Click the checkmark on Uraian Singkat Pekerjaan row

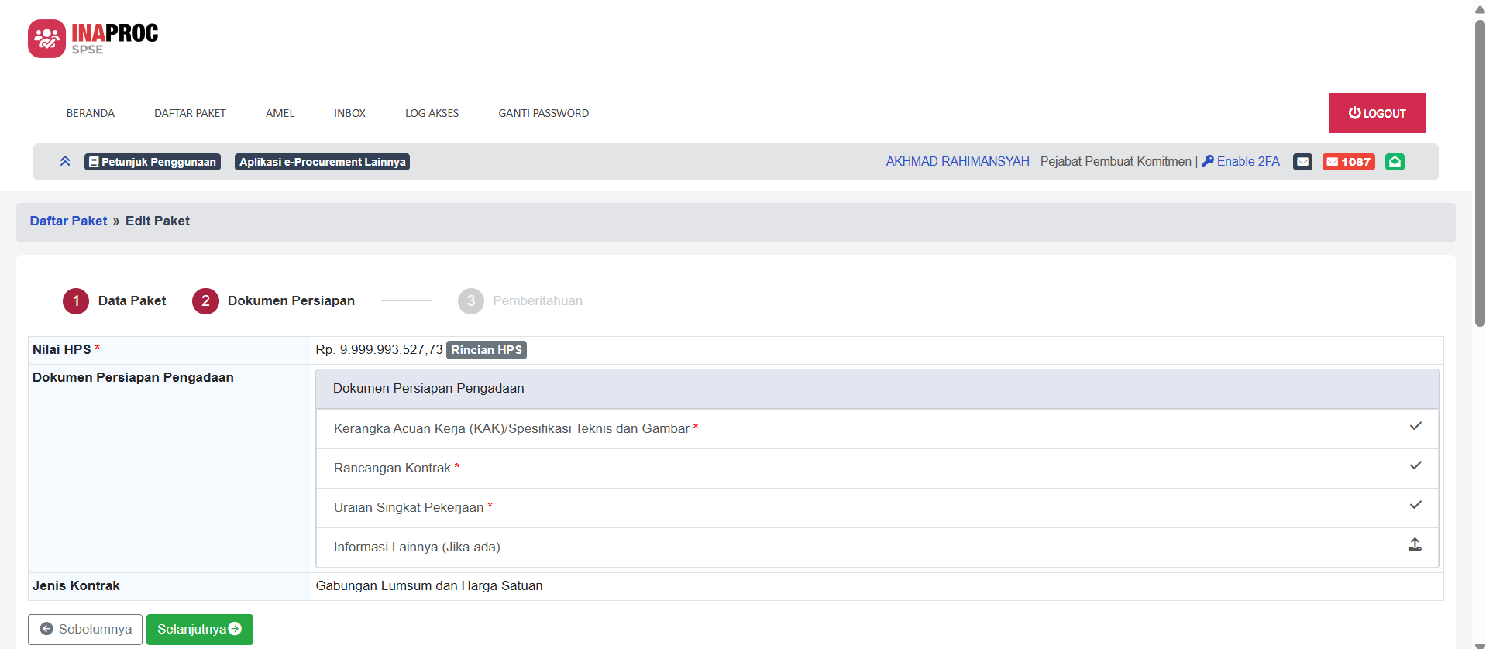1415,506
